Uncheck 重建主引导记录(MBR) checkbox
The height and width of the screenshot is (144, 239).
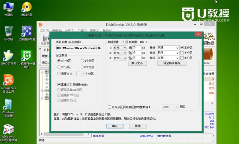click(x=59, y=84)
